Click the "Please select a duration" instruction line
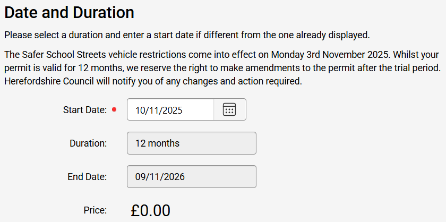Screen dimensions: 446x222 (186, 36)
